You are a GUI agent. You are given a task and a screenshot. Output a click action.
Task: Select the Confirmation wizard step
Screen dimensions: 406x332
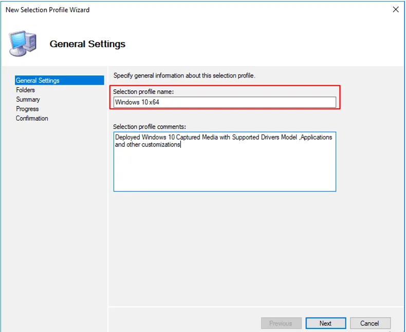[x=32, y=119]
